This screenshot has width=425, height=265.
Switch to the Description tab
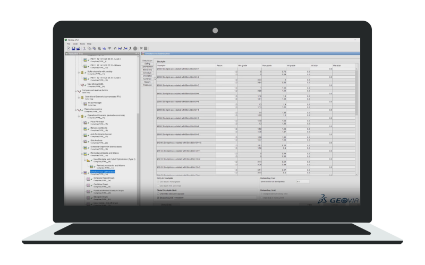(x=147, y=60)
